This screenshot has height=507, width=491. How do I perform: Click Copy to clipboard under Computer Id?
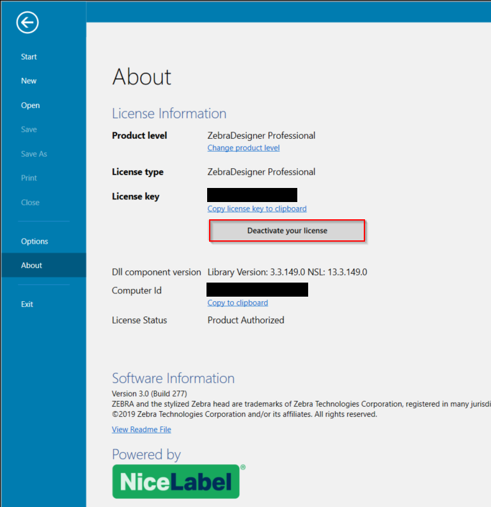(238, 302)
